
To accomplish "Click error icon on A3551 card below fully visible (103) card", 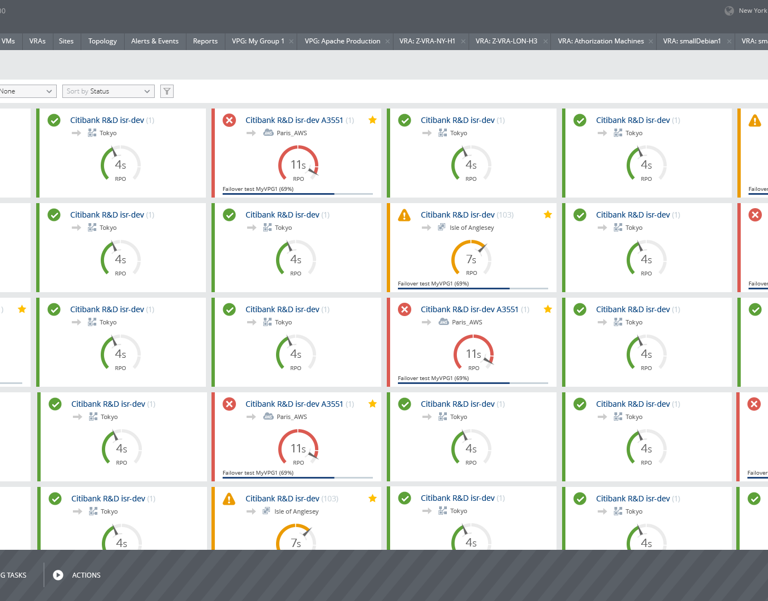I will click(405, 309).
